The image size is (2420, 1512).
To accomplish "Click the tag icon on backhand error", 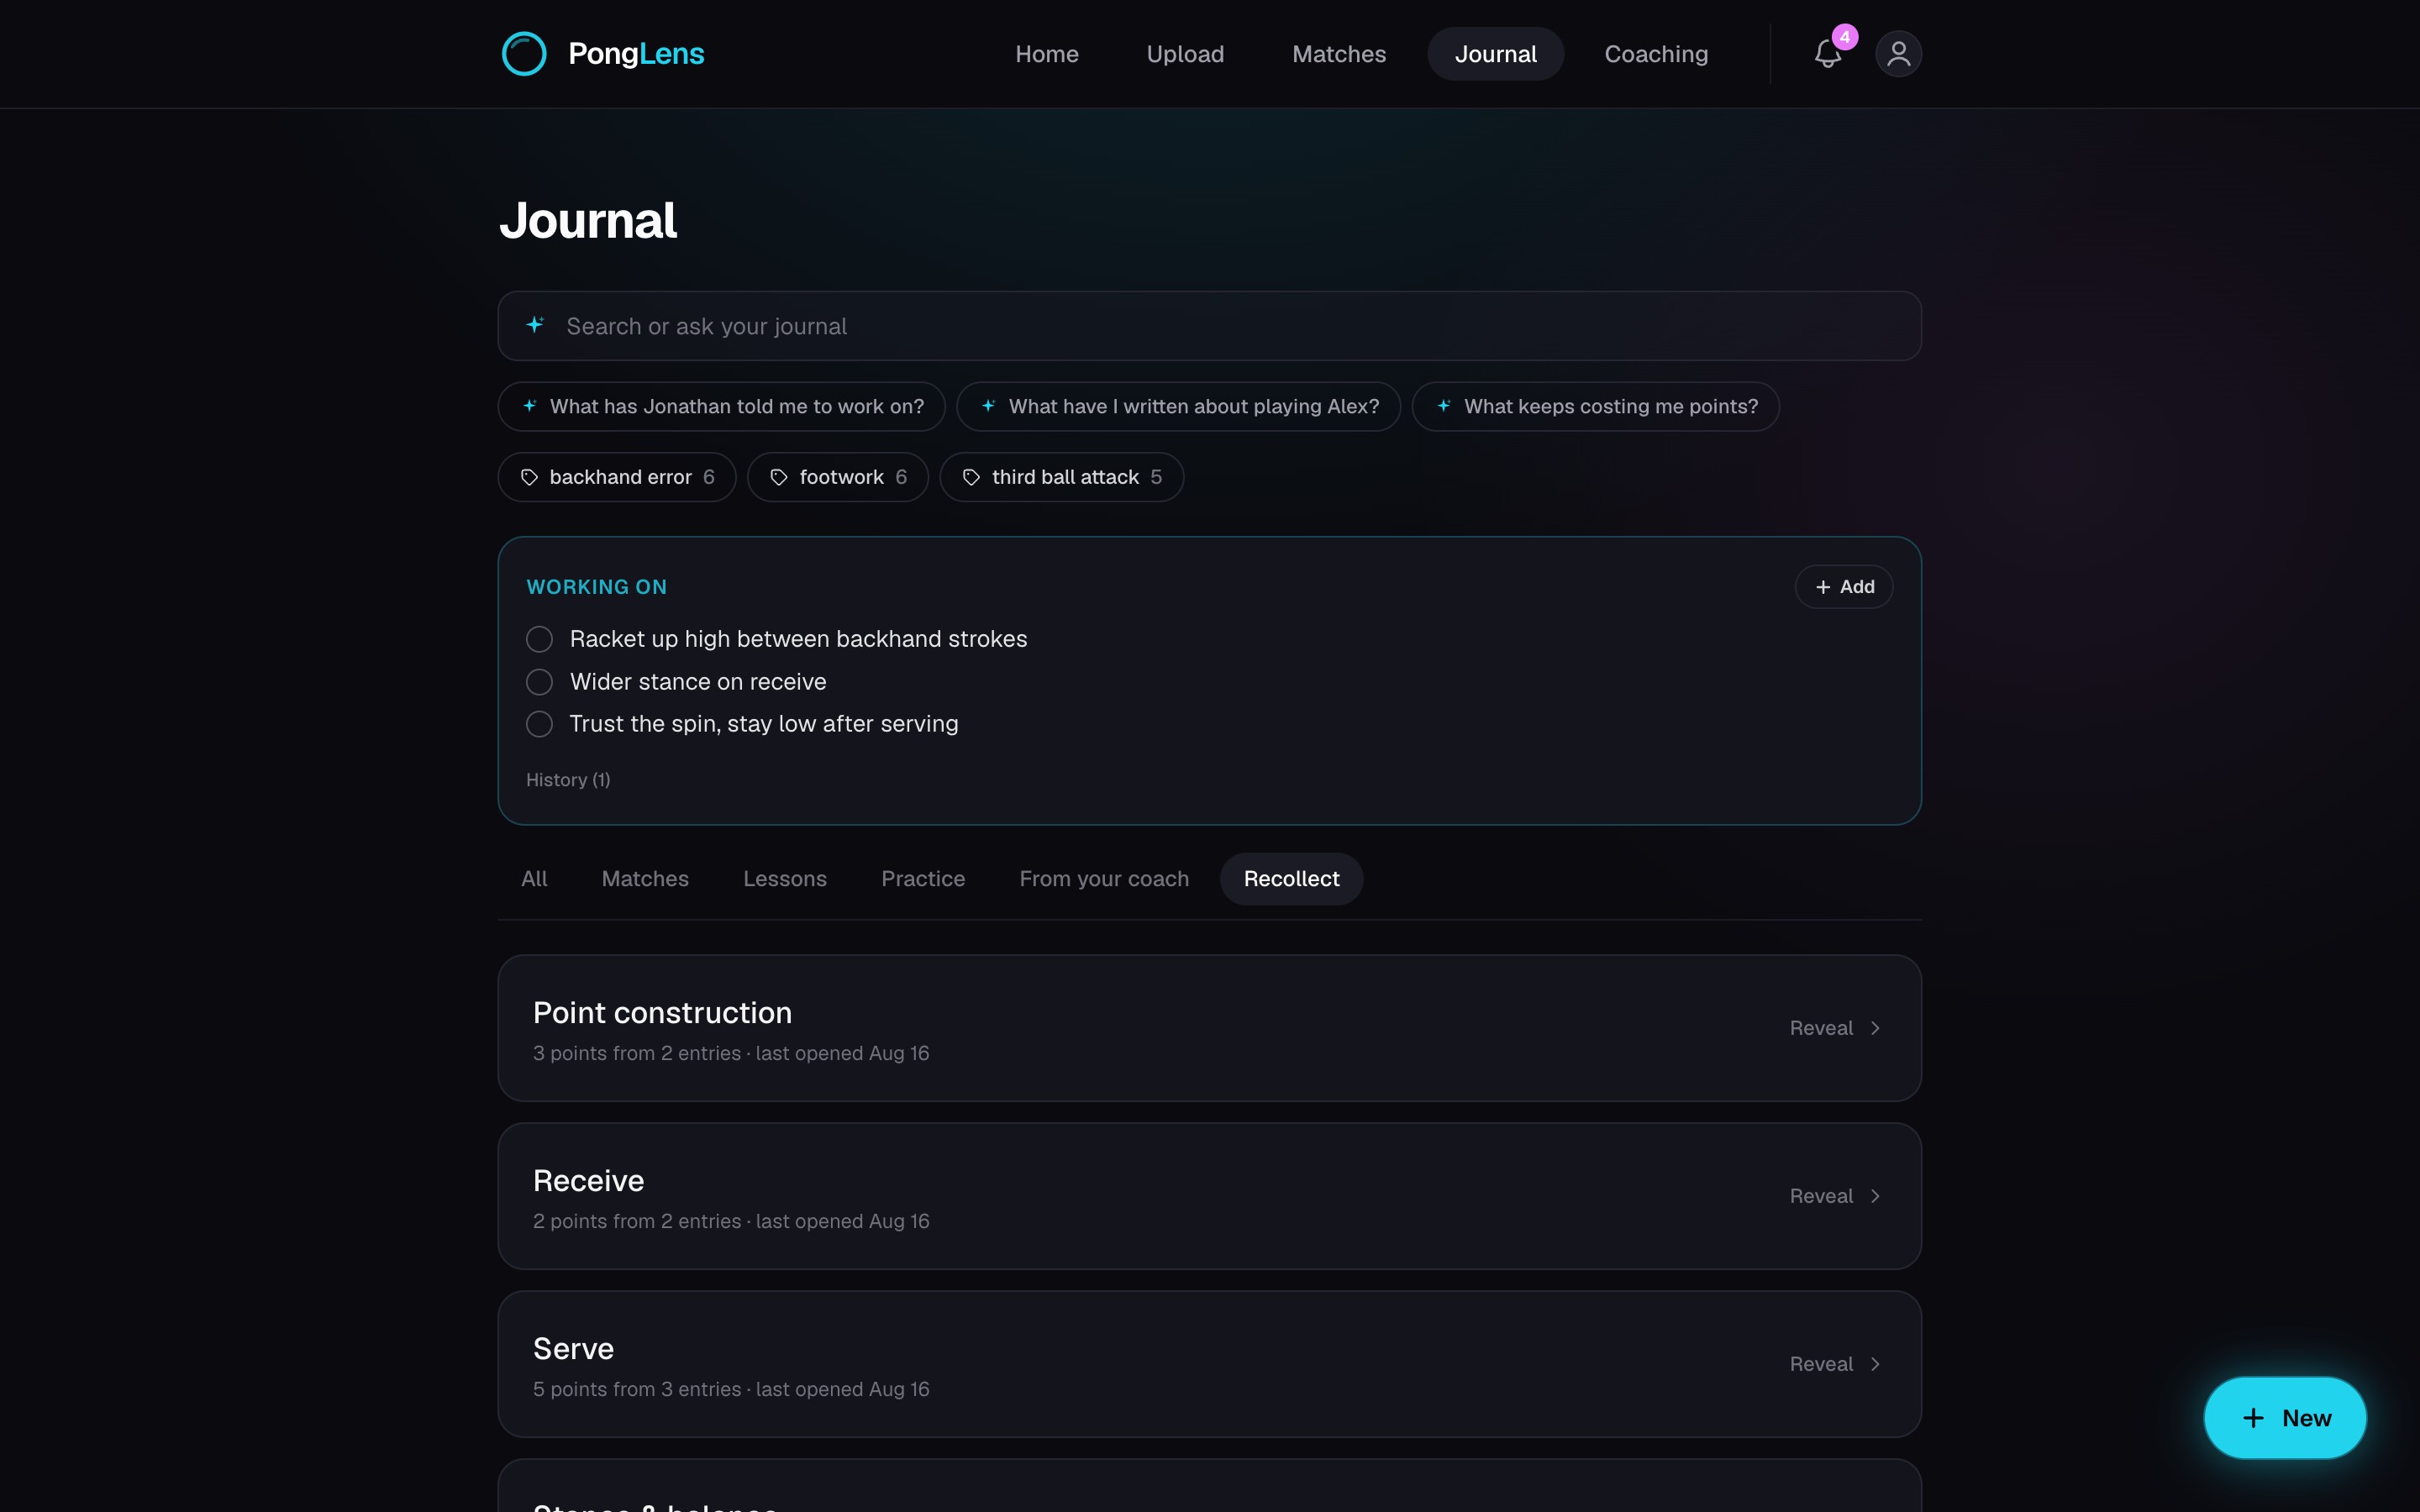I will (529, 478).
